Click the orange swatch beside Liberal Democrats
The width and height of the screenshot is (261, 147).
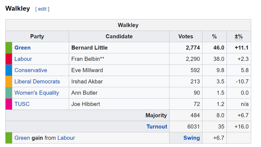(9, 81)
